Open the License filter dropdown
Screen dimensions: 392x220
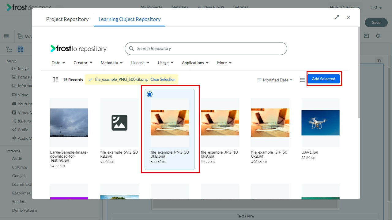point(140,63)
